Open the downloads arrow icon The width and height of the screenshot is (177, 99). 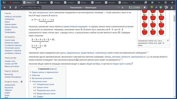172,7
